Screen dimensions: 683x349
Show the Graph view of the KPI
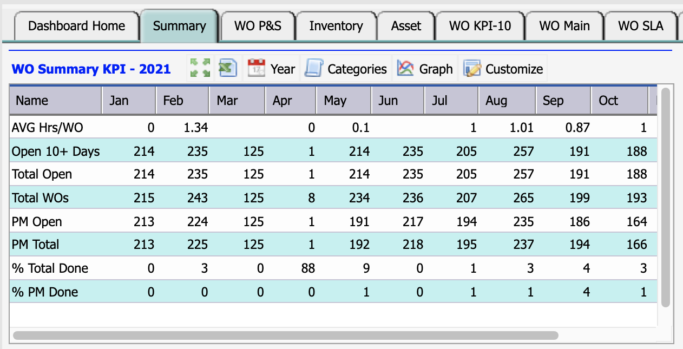pos(425,69)
